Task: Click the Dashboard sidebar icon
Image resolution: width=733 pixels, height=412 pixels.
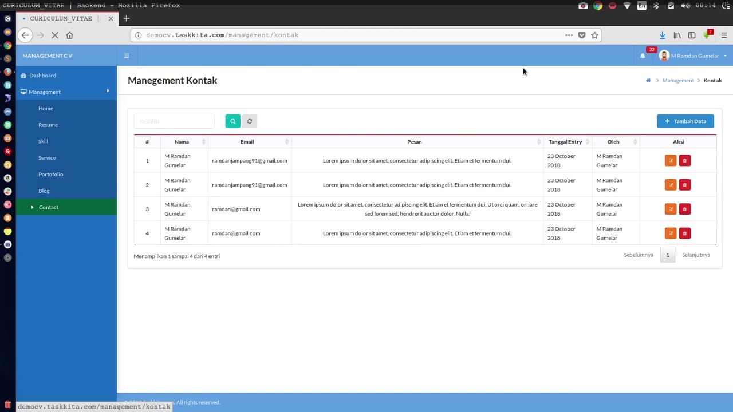Action: tap(23, 75)
